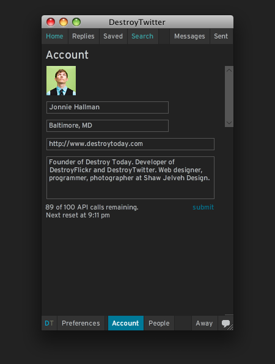The image size is (275, 364).
Task: Click the green zoom window button
Action: click(76, 22)
